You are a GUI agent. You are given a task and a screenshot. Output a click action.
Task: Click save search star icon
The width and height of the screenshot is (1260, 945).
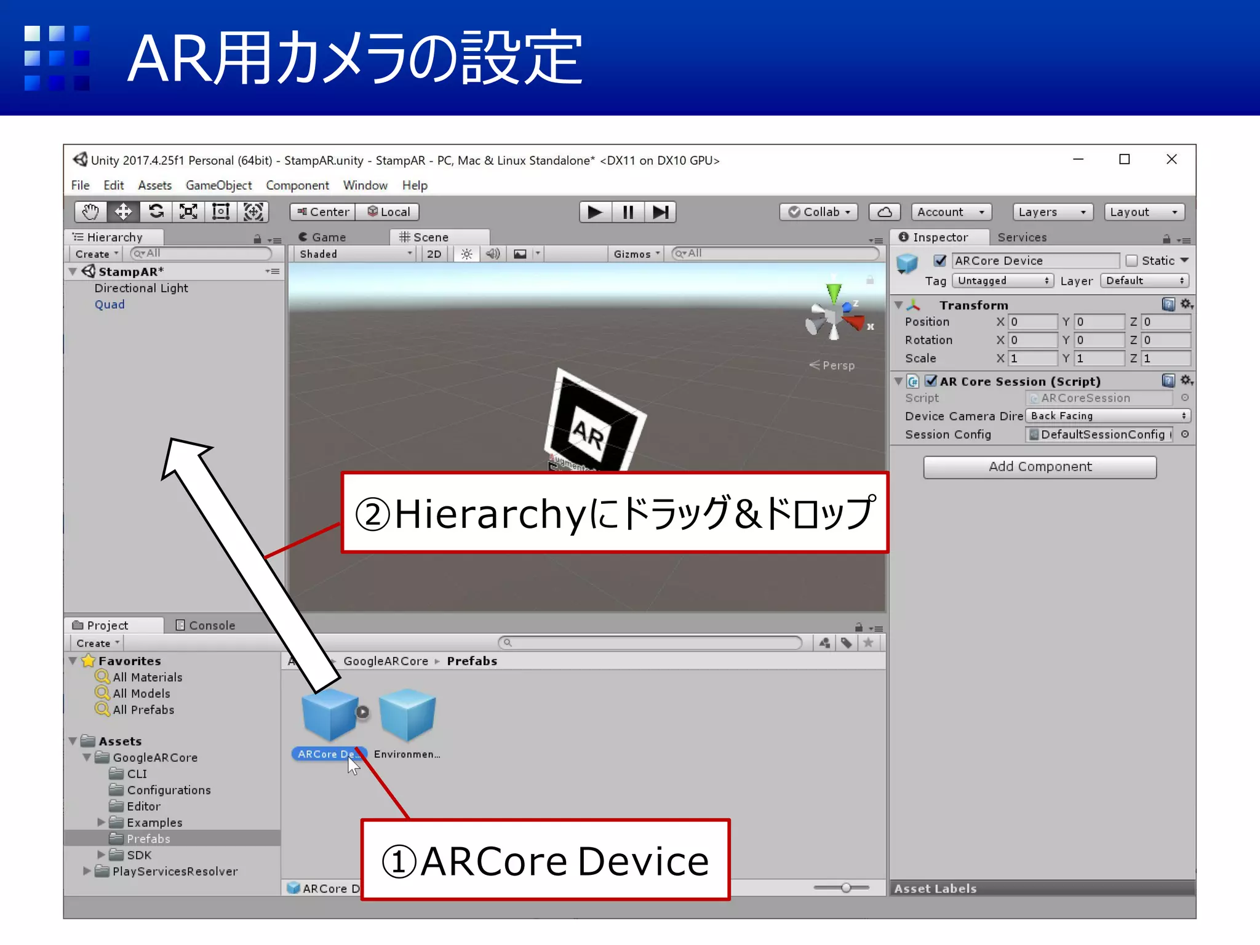pos(868,643)
